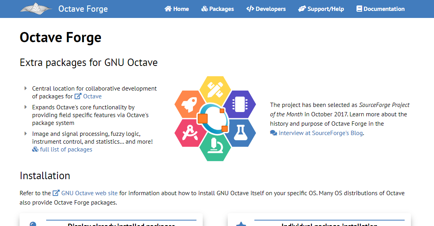The image size is (434, 226).
Task: Click the pink drafting compass hexagon
Action: click(190, 133)
